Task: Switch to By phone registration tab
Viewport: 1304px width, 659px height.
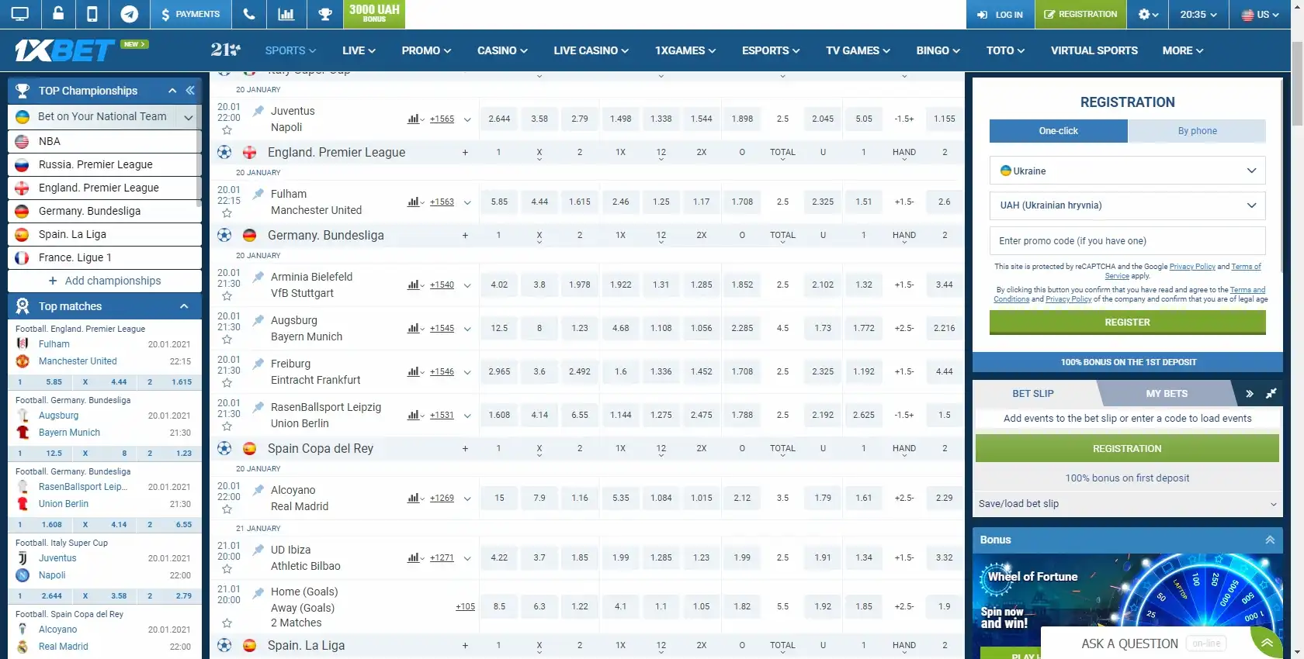Action: coord(1197,131)
